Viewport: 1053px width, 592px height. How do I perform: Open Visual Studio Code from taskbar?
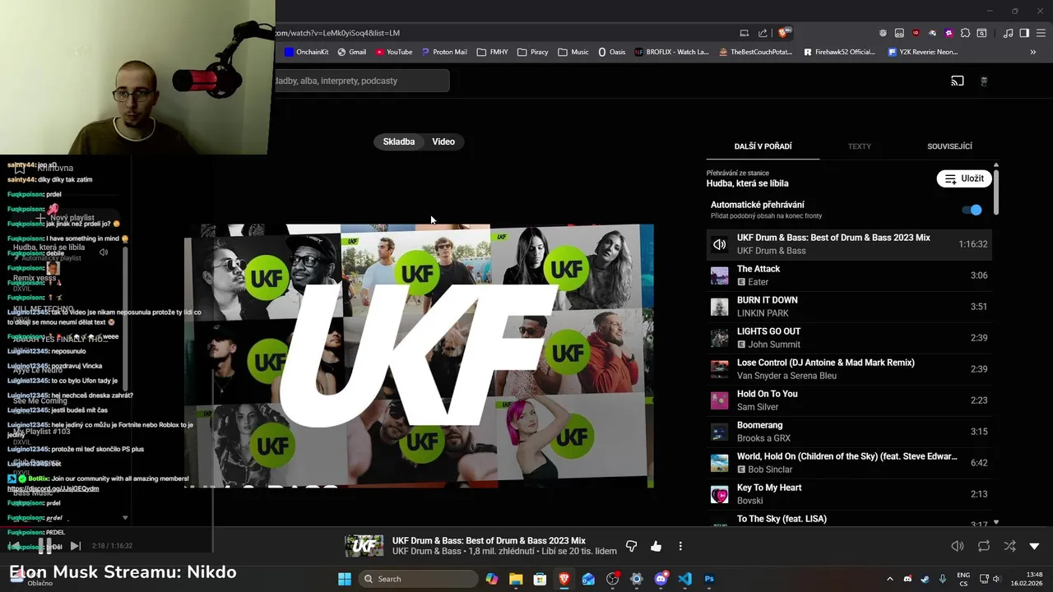[x=684, y=579]
